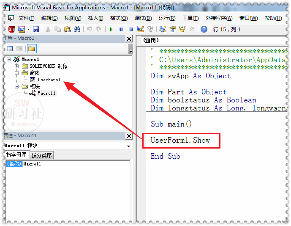Screen dimensions: 291x226
Task: Open the 视图(V) menu
Action: click(73, 18)
